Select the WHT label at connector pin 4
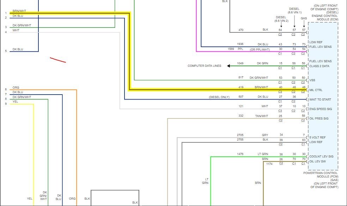The height and width of the screenshot is (206, 347). click(16, 30)
